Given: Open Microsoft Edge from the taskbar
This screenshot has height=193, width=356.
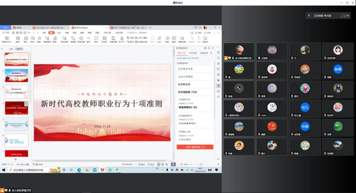Looking at the screenshot, I should pos(79,170).
